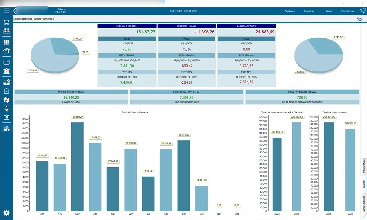
Task: Click the right payables pie chart
Action: (x=318, y=55)
